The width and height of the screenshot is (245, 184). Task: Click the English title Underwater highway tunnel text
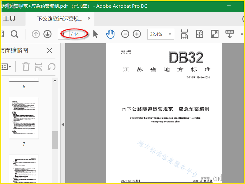point(165,120)
